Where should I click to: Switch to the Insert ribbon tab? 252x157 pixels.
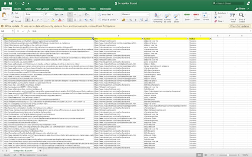click(17, 9)
